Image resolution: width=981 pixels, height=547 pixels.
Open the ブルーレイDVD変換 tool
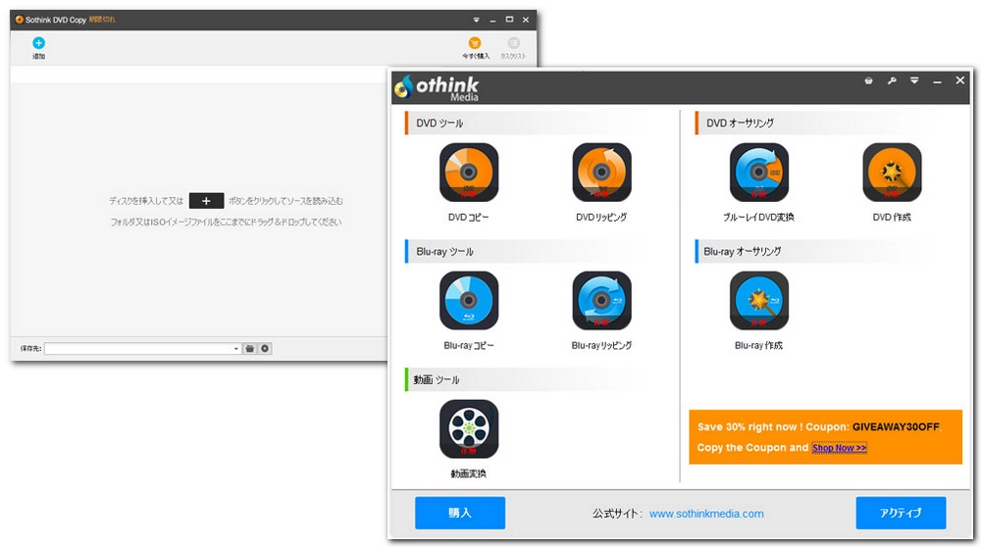(759, 173)
